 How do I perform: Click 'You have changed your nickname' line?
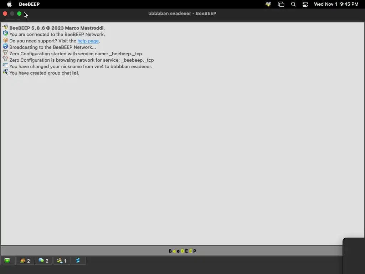(81, 67)
